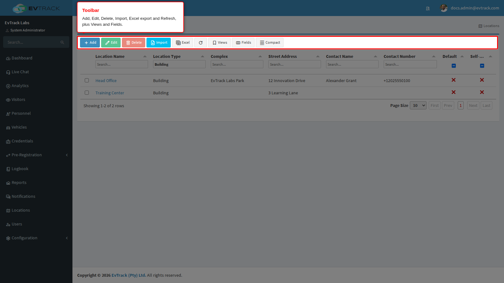Click the Delete toolbar button
This screenshot has height=283, width=504.
pos(134,42)
